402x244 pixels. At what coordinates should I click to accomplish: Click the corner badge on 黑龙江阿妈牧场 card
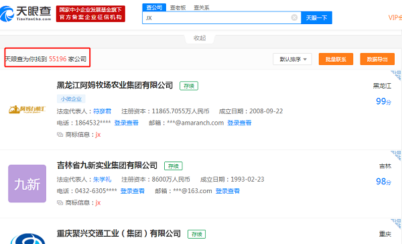(396, 75)
